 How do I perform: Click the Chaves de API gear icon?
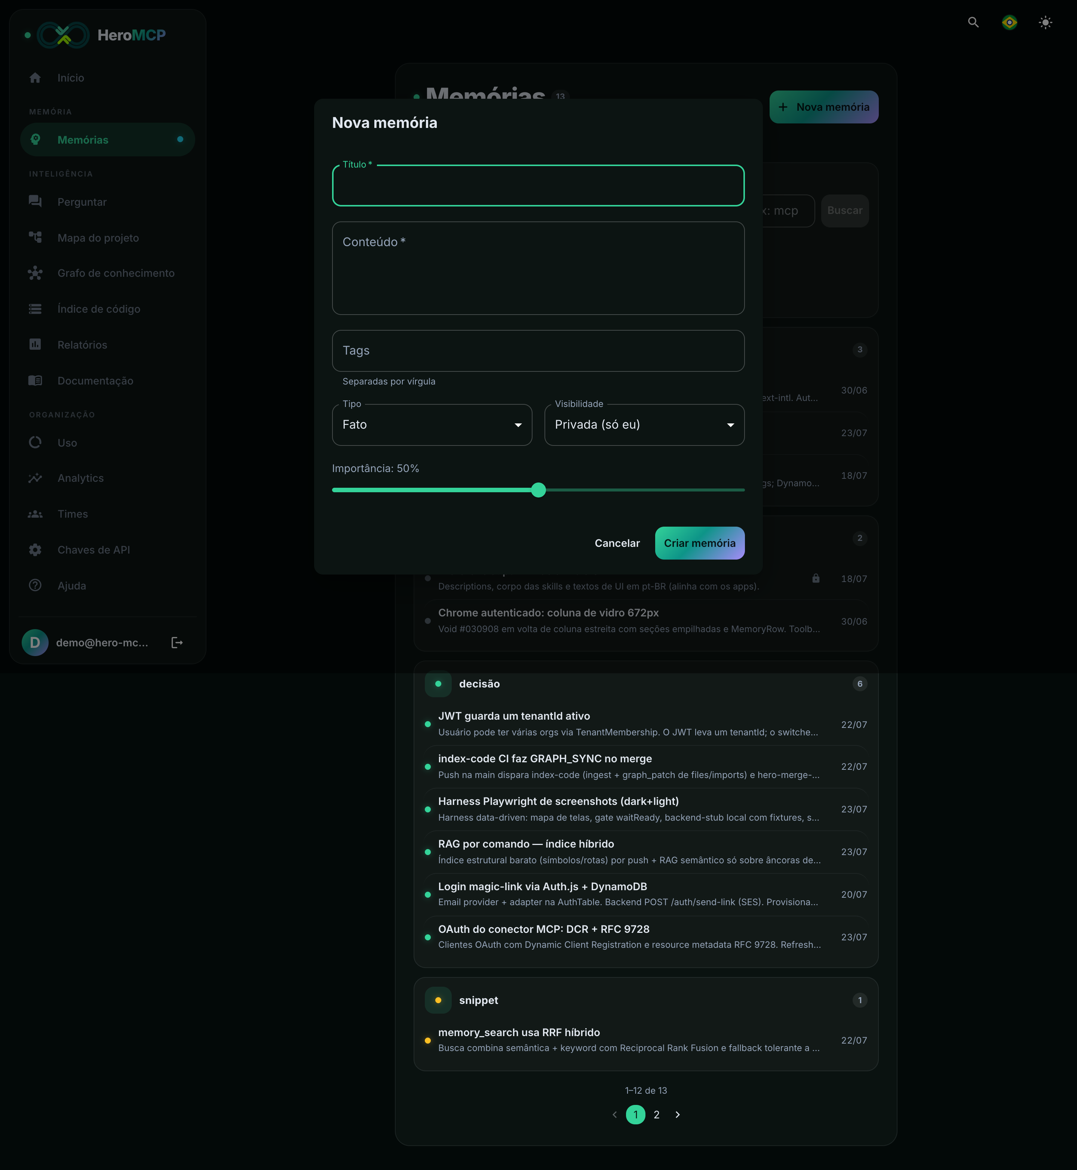pos(35,550)
